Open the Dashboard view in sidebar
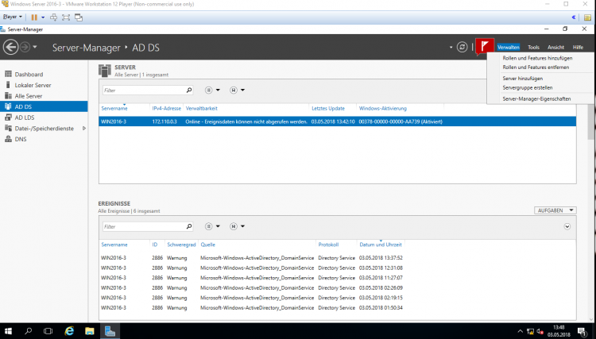Image resolution: width=596 pixels, height=339 pixels. coord(29,74)
